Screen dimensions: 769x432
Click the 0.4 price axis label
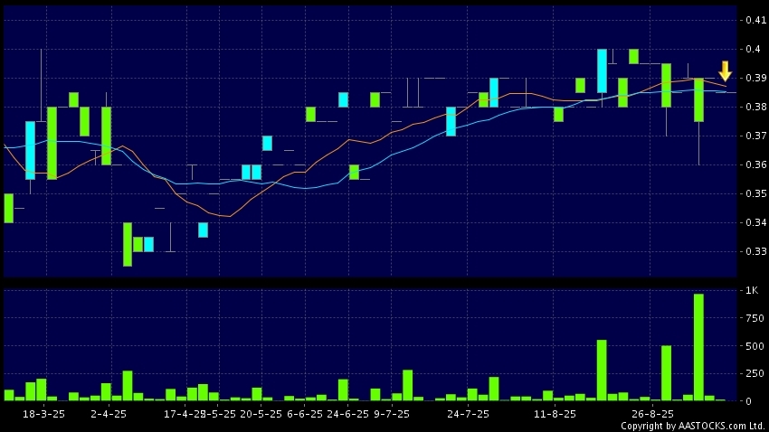click(x=754, y=49)
